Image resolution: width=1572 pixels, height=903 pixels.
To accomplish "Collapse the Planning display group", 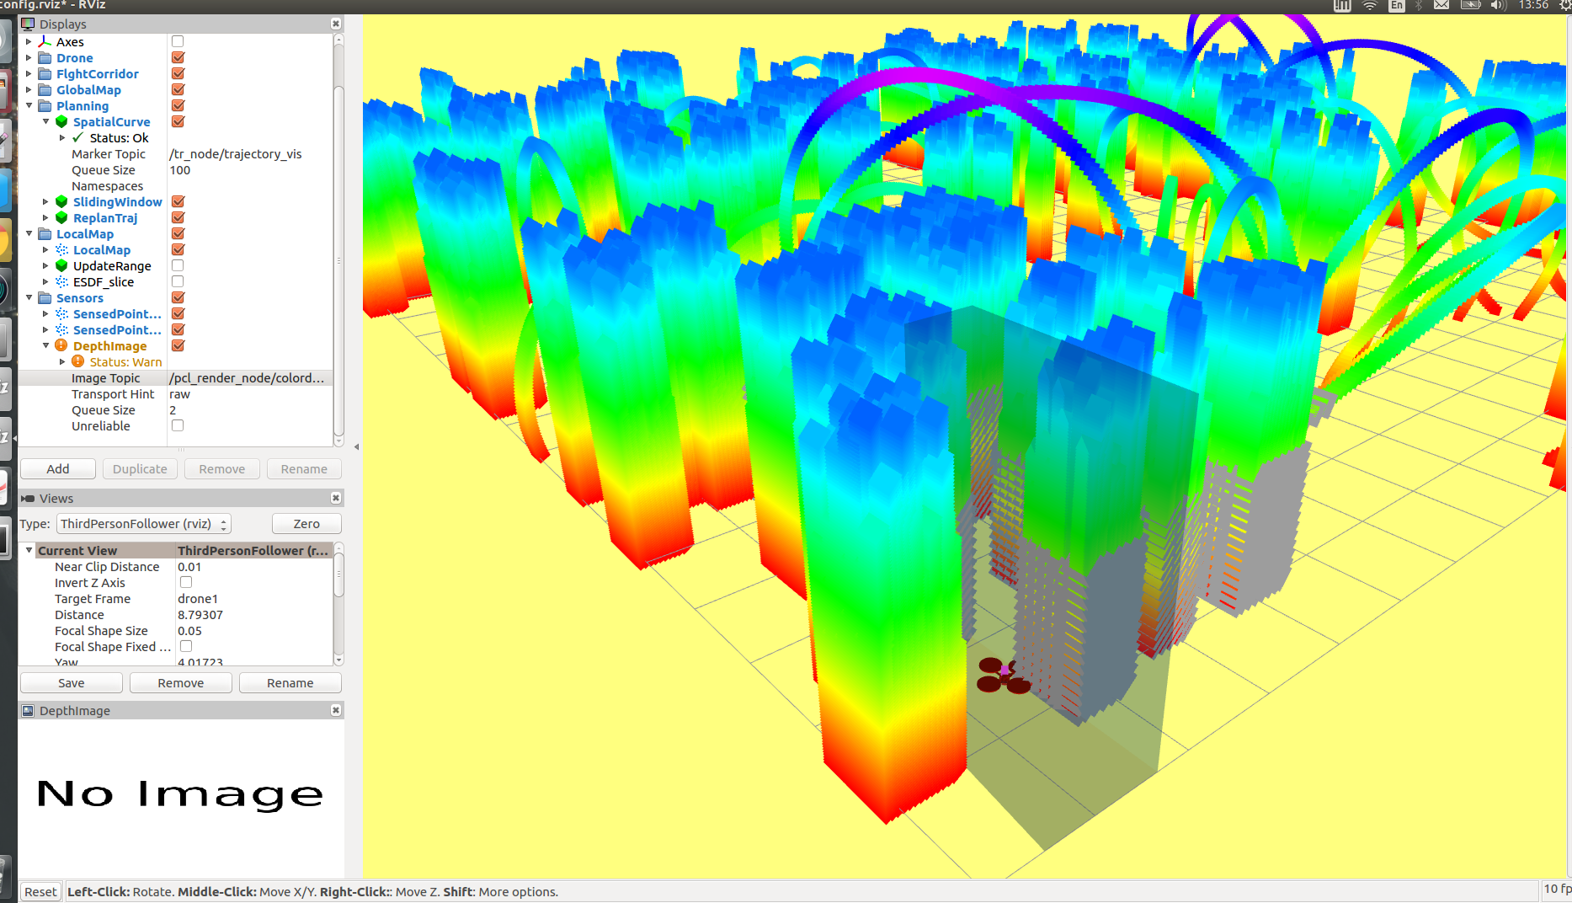I will 29,105.
